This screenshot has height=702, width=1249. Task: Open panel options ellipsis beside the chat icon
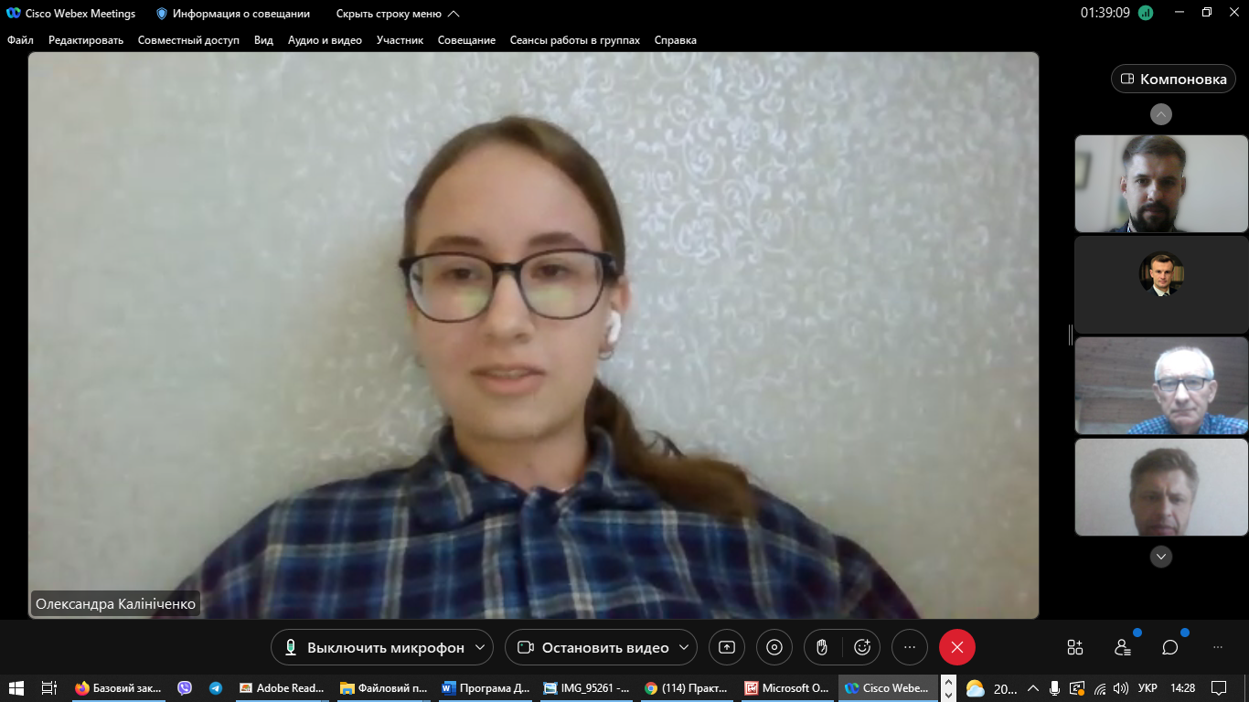pyautogui.click(x=1218, y=647)
